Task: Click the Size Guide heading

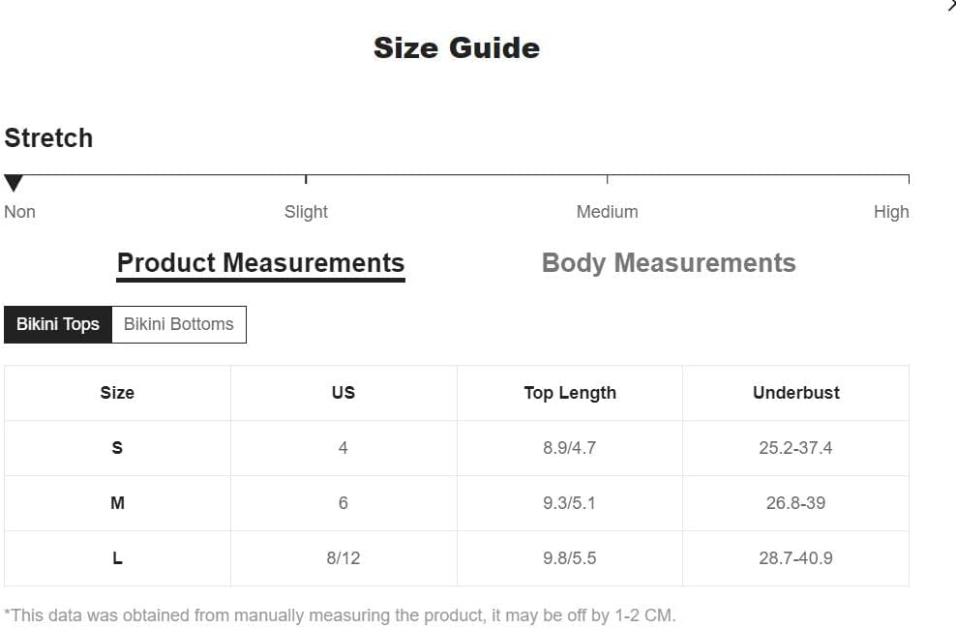Action: coord(457,48)
